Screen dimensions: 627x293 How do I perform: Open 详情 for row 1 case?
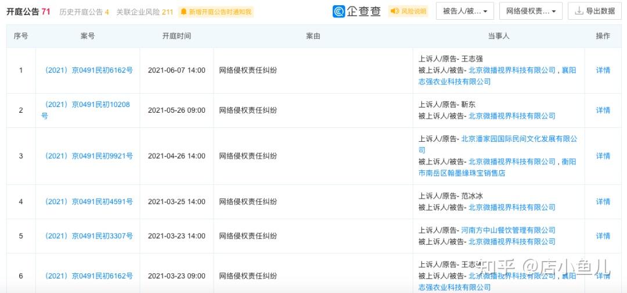point(603,70)
